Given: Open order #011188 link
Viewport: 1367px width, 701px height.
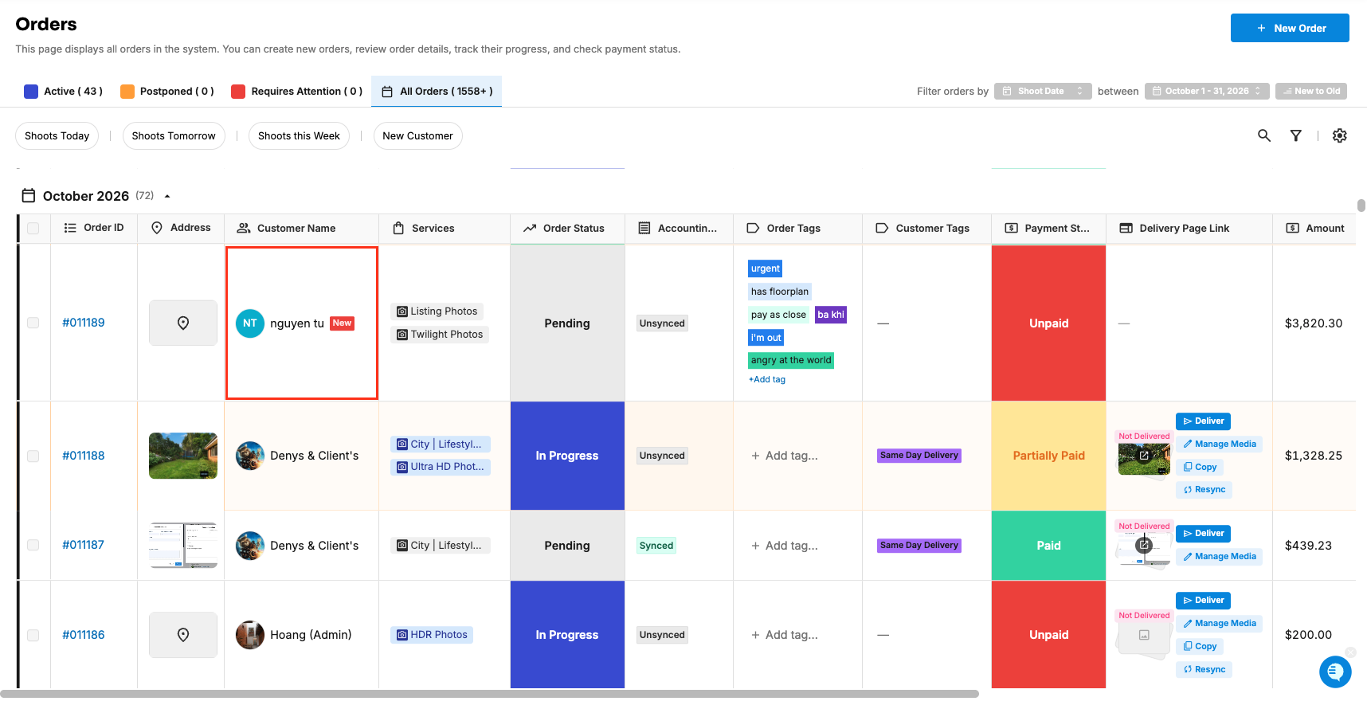Looking at the screenshot, I should pos(84,456).
